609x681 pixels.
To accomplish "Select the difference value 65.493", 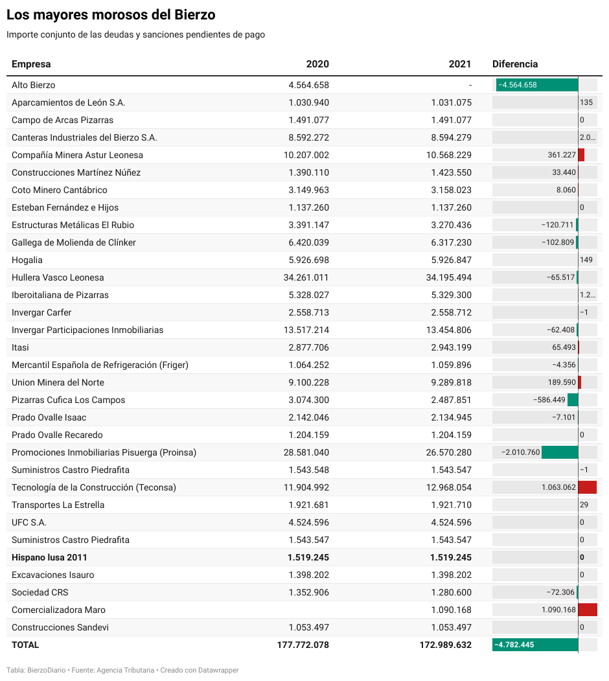I will pyautogui.click(x=564, y=347).
